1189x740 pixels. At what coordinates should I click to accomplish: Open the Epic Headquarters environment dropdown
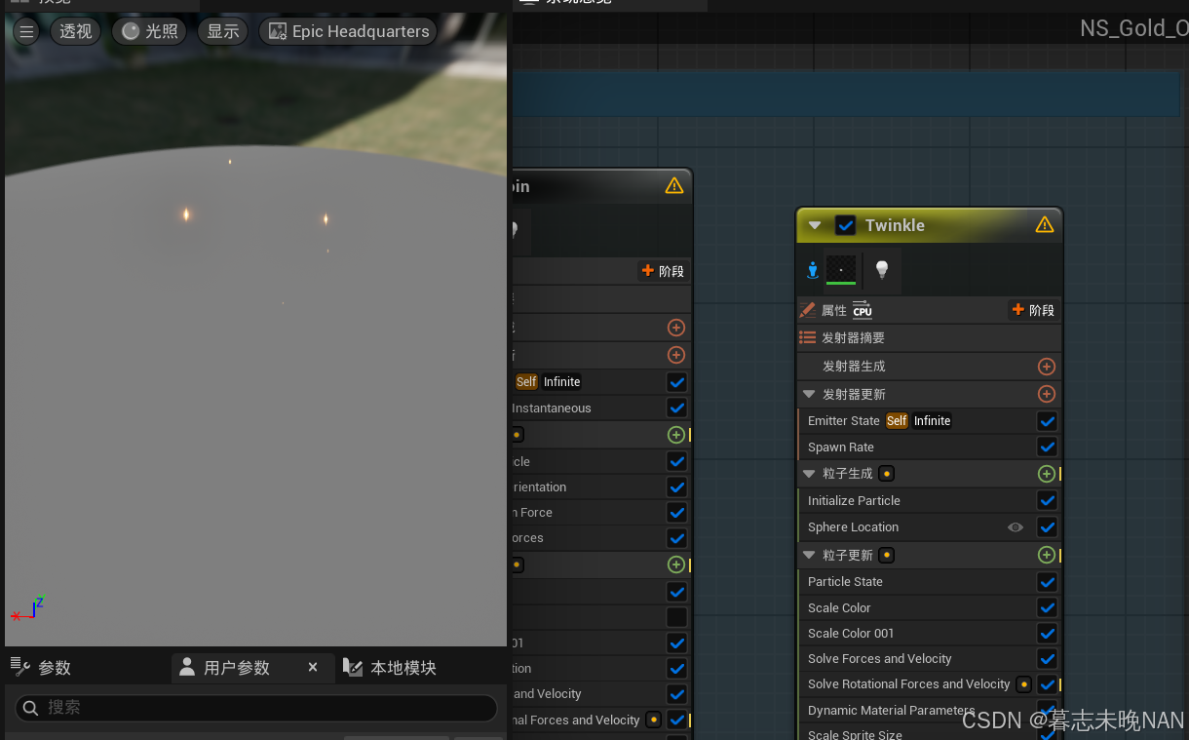point(348,32)
